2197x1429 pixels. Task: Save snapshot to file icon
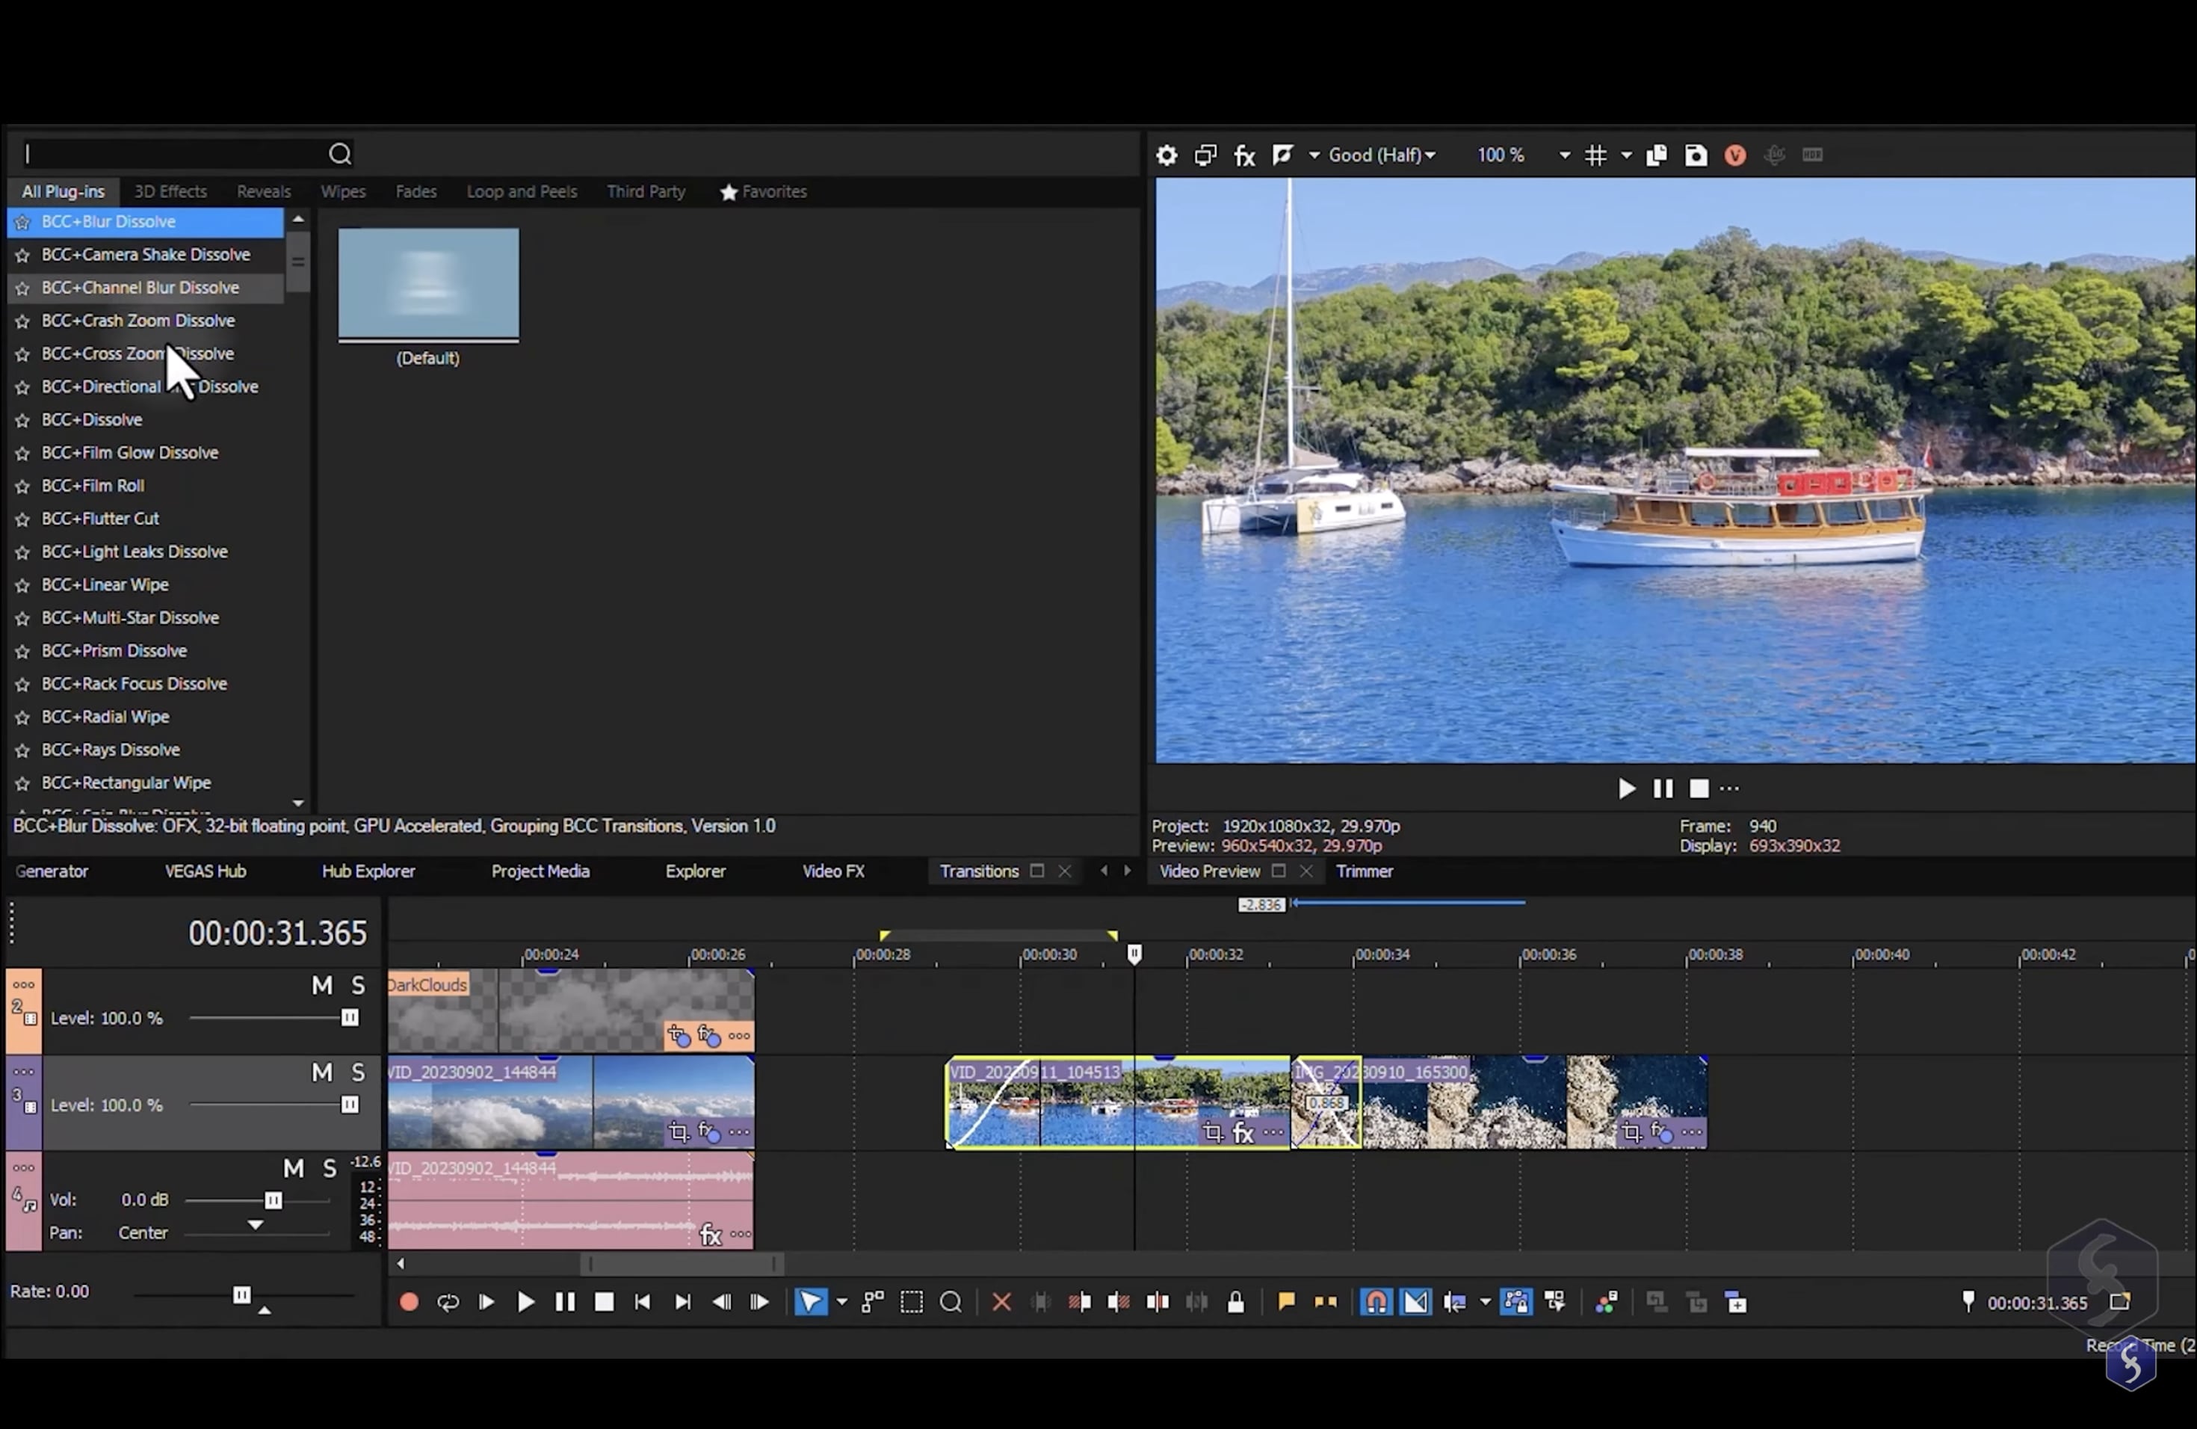1696,155
